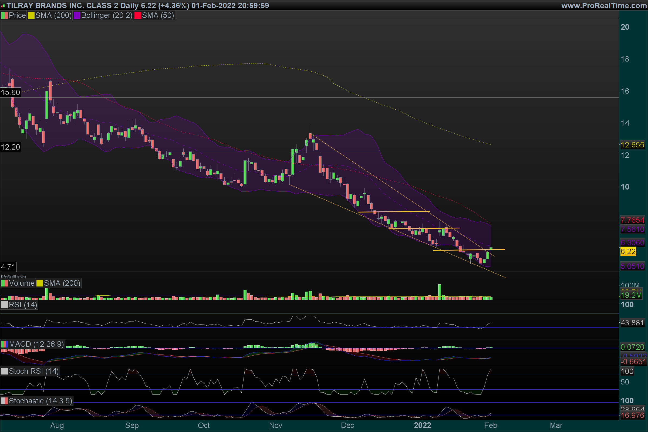Select the 15.60 horizontal line label
The image size is (648, 432).
point(11,92)
